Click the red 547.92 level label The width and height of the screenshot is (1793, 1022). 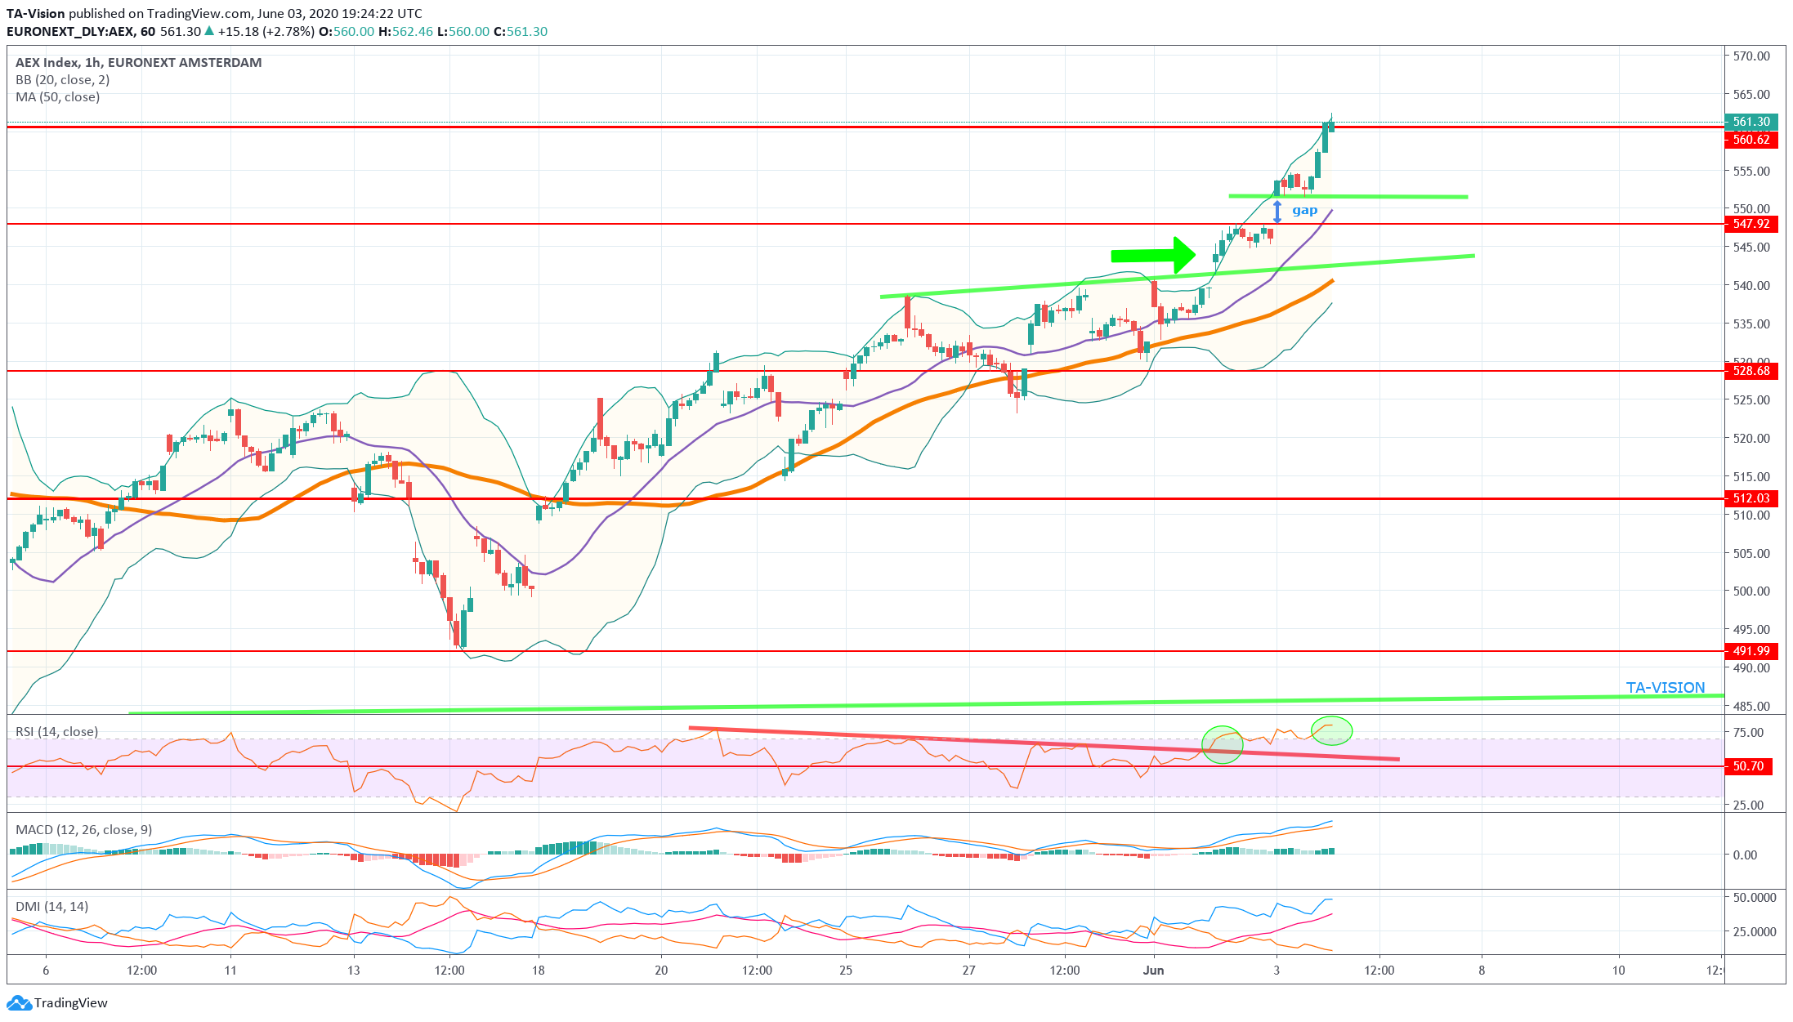tap(1751, 224)
